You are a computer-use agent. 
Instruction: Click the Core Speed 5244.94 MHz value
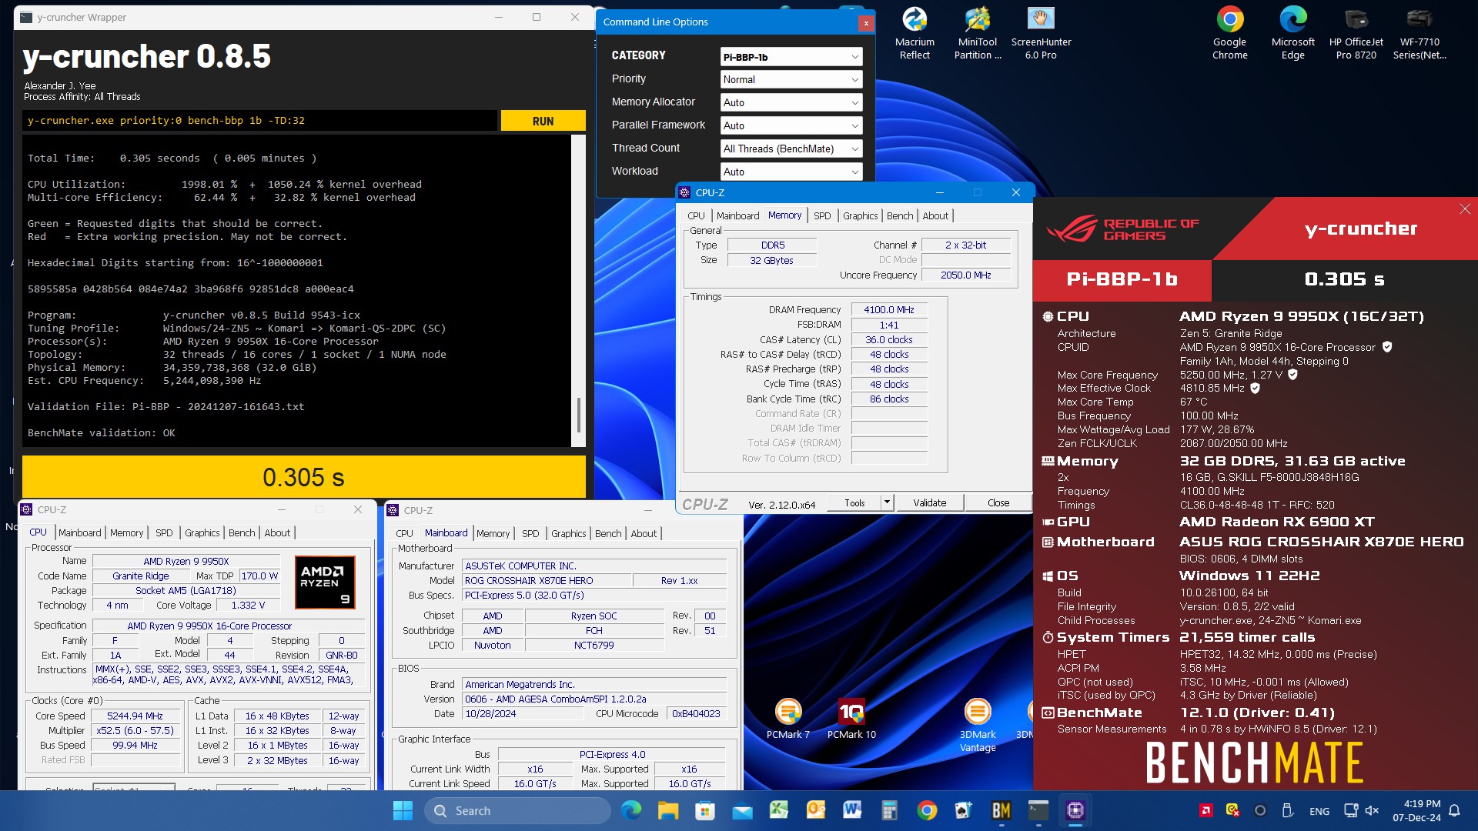click(135, 716)
